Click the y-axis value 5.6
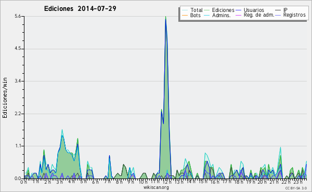Image resolution: width=312 pixels, height=192 pixels. tap(18, 16)
